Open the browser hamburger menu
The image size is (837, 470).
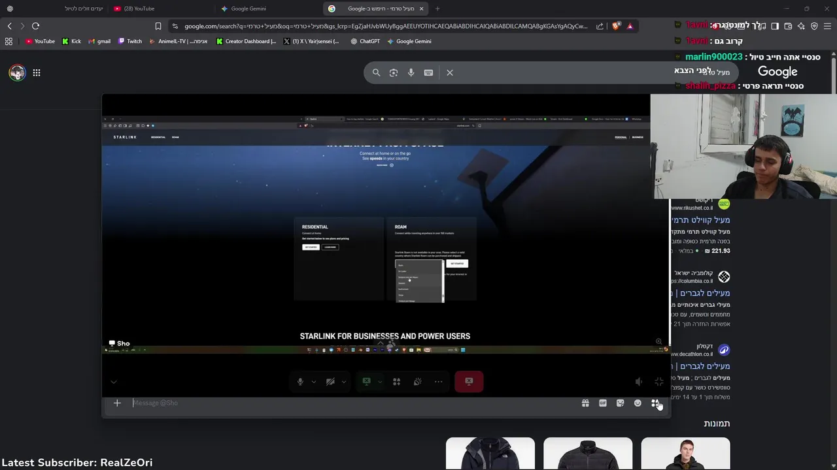coord(827,26)
